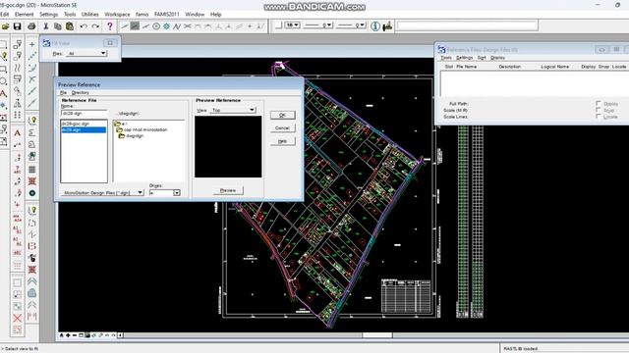The height and width of the screenshot is (353, 629).
Task: Select the highlighted dc28.dgn file in list
Action: (x=84, y=129)
